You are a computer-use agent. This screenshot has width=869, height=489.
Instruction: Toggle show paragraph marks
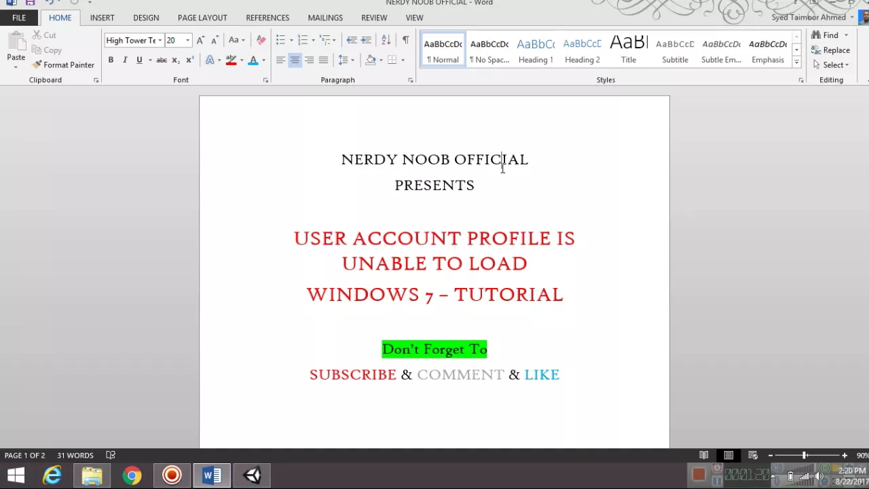(x=405, y=41)
